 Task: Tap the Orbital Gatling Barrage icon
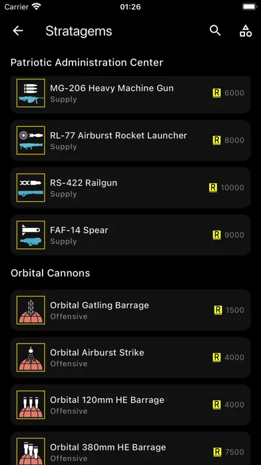coord(31,310)
